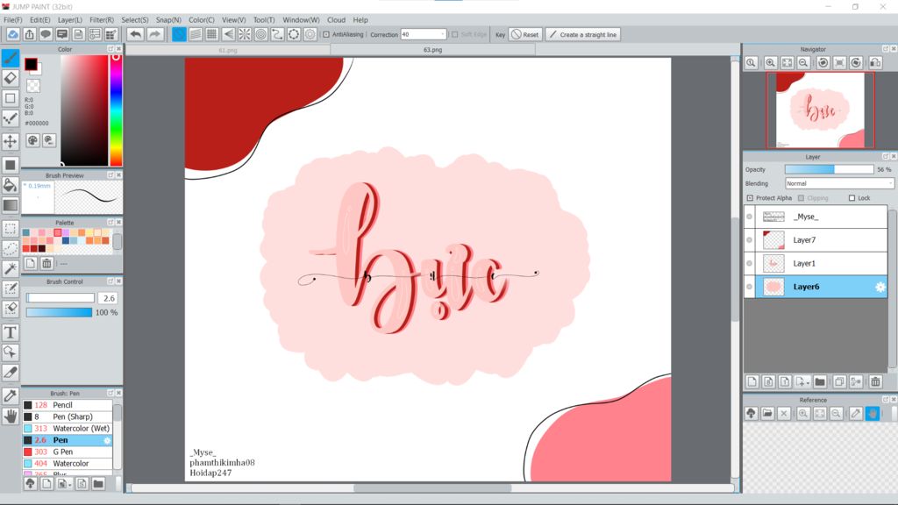Select the G Pen brush

(68, 452)
